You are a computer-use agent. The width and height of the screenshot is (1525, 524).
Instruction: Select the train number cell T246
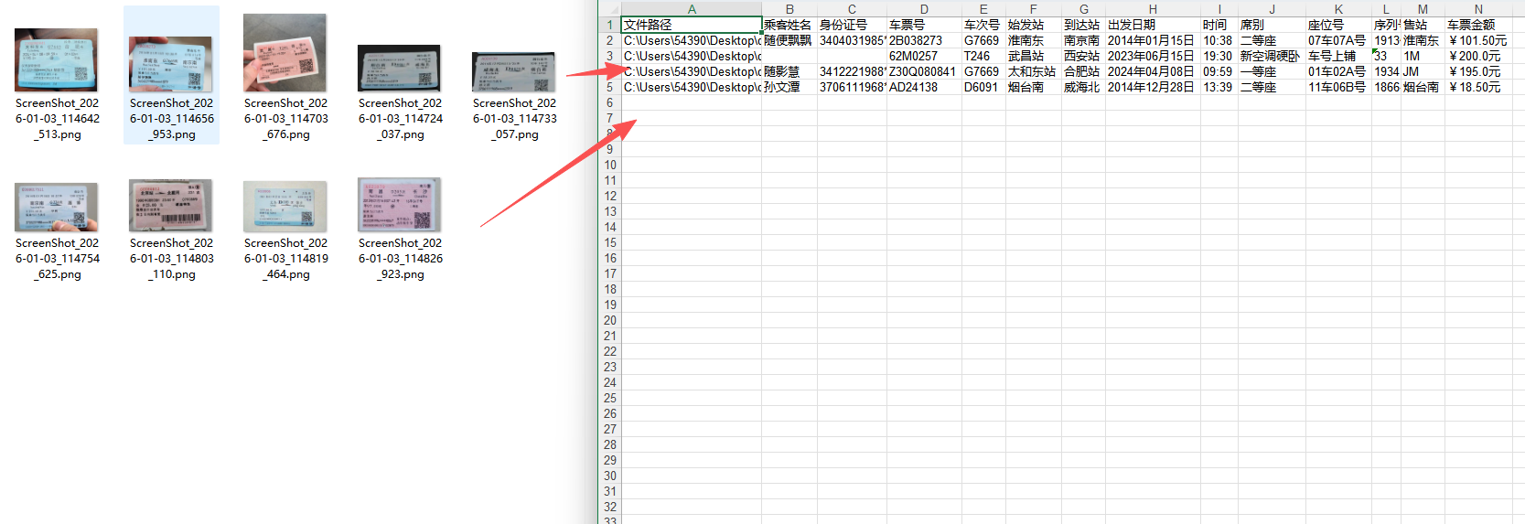[983, 56]
